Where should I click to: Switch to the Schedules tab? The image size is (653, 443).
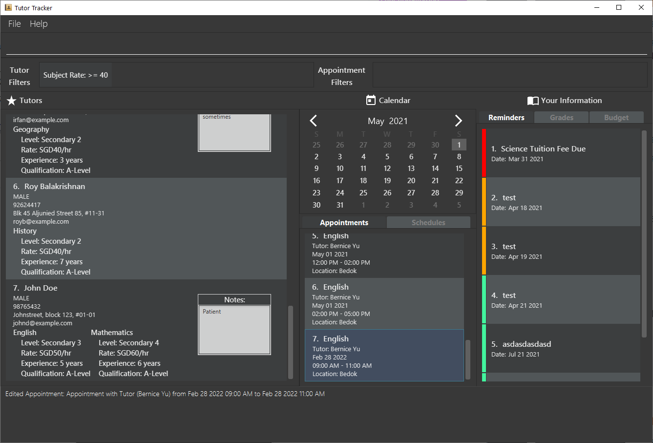click(x=428, y=222)
